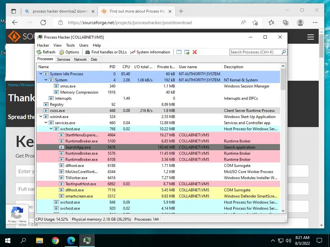Open taskbar search magnifier
Image resolution: width=330 pixels, height=247 pixels.
pyautogui.click(x=23, y=241)
